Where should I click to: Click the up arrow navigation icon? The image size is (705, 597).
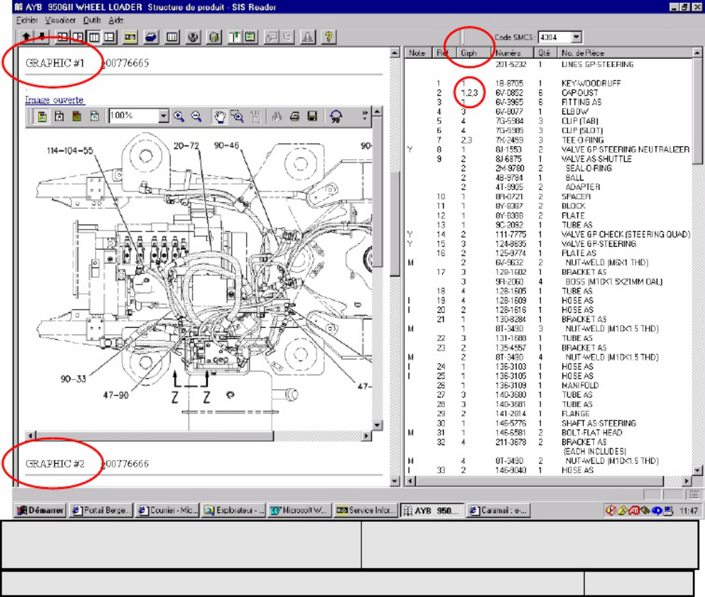coord(26,37)
